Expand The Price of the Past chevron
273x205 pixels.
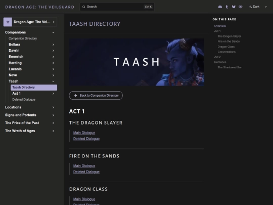pyautogui.click(x=53, y=123)
